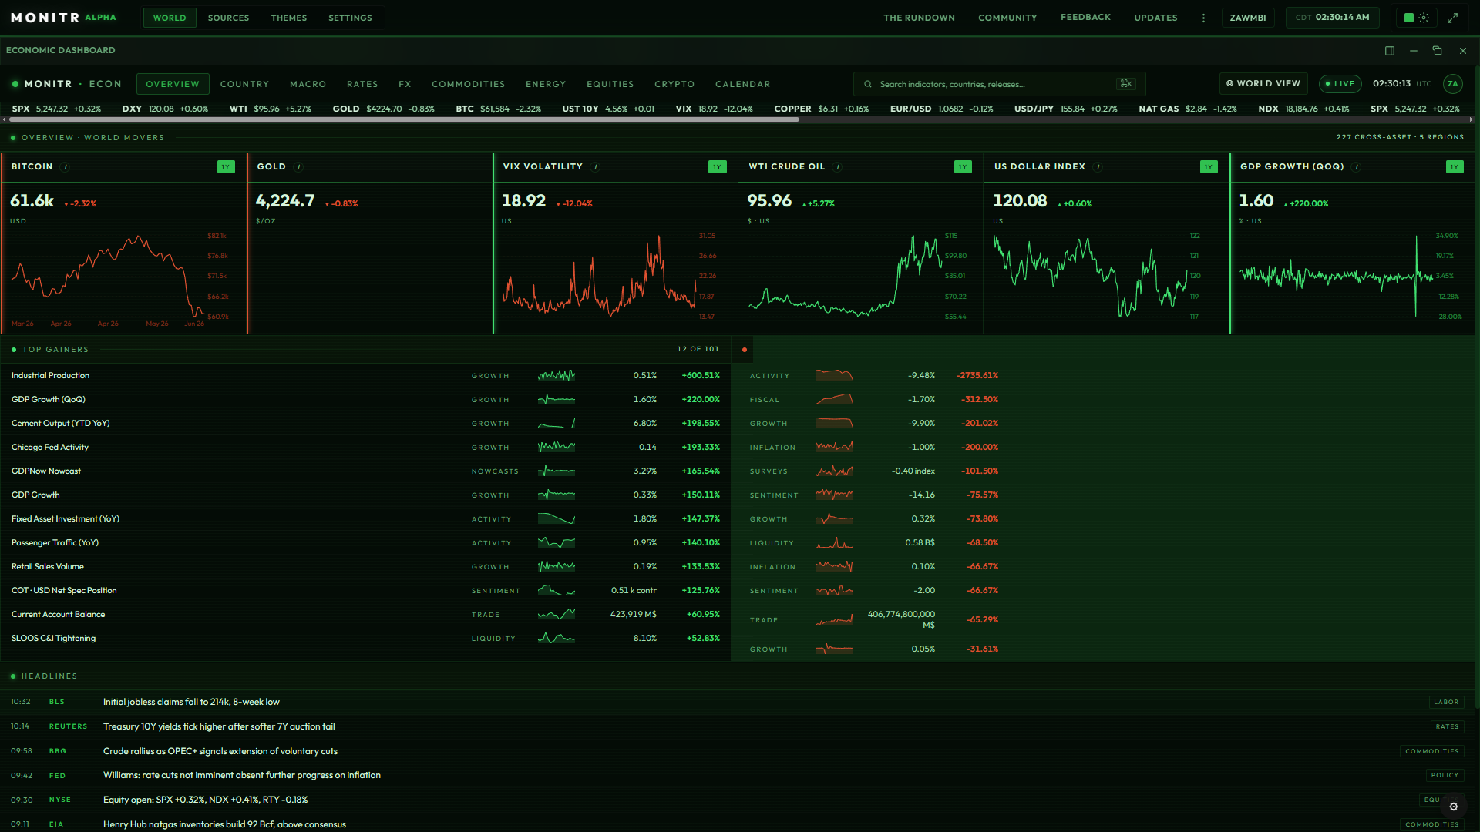This screenshot has width=1480, height=832.
Task: Open GDP Growth (QoQ) info icon
Action: point(1357,167)
